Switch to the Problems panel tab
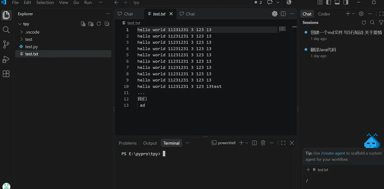384x189 pixels. coord(128,143)
